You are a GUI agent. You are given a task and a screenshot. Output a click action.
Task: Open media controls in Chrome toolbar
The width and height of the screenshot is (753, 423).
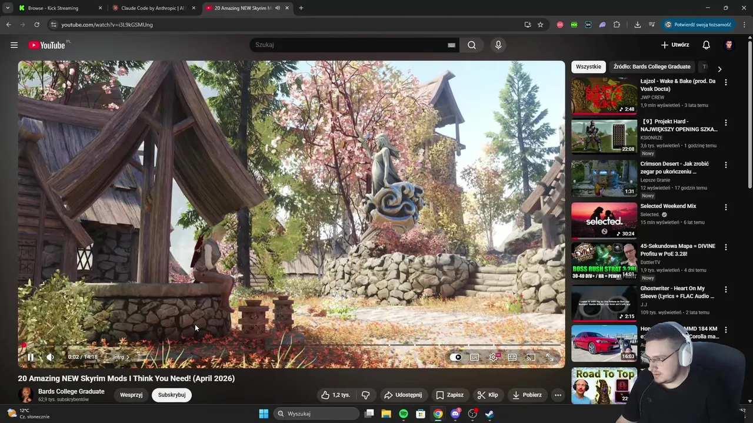click(x=651, y=25)
